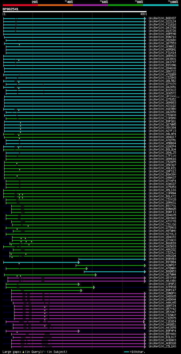Click label UniRef100_P31414
Viewport: 181px width, 354px height.
(163, 53)
